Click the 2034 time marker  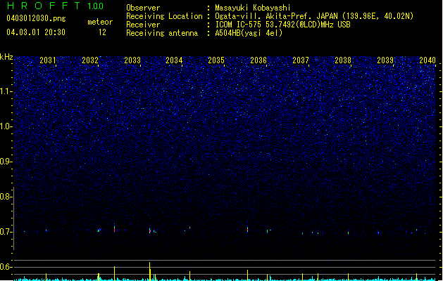click(x=174, y=60)
